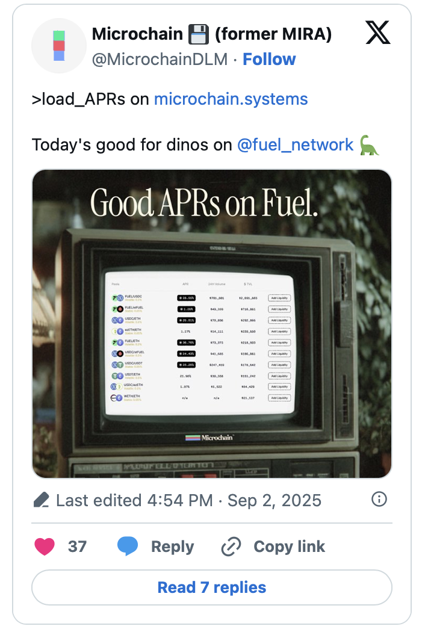
Task: View the Good APRs on Fuel image
Action: pos(212,324)
